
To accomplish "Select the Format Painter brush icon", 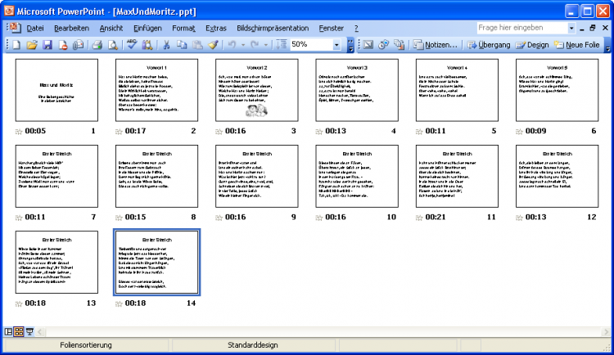I will (213, 44).
